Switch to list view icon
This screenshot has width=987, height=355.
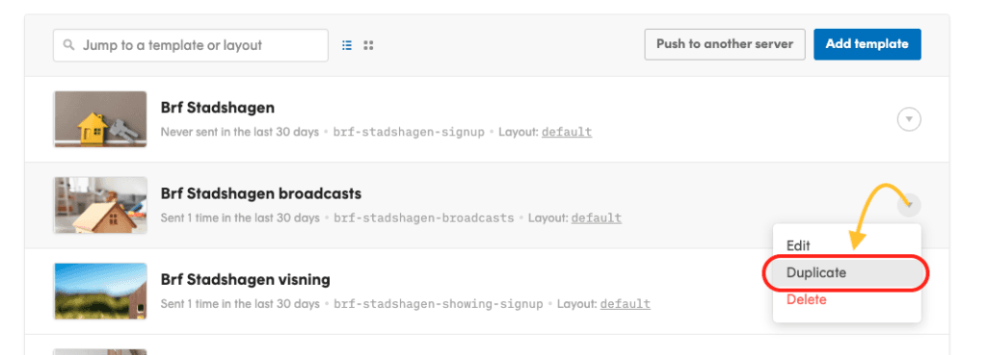347,45
